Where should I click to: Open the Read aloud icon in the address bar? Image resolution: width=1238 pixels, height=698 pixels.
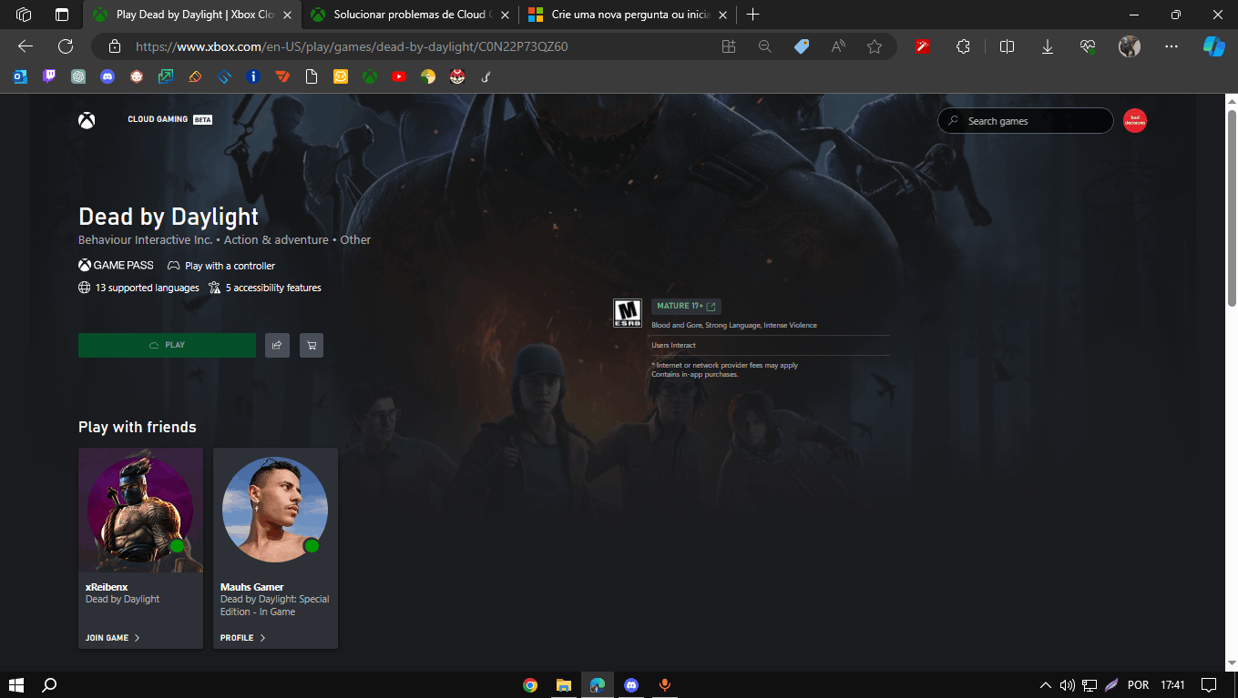(838, 46)
